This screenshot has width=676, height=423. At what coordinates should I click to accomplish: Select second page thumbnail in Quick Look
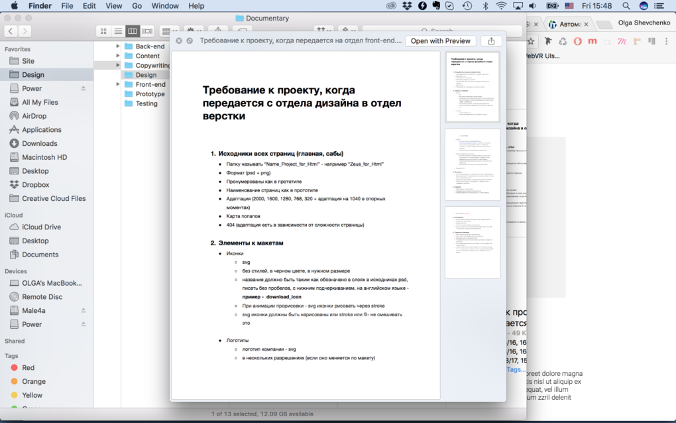point(473,164)
